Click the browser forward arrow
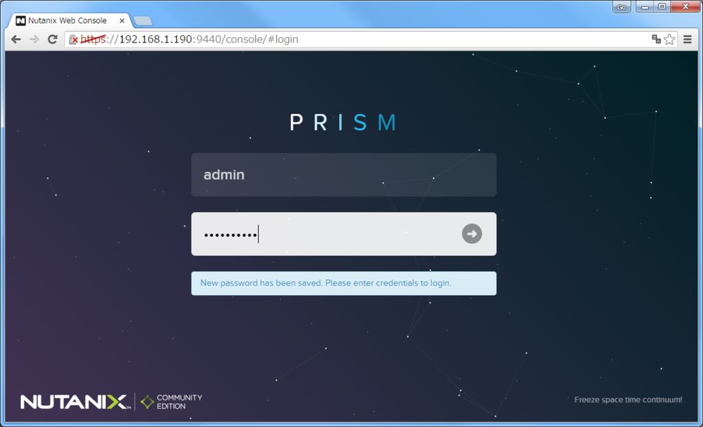This screenshot has height=427, width=703. tap(34, 39)
